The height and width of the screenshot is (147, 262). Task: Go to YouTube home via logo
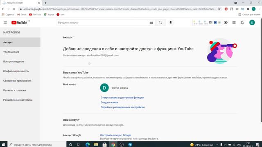(19, 22)
